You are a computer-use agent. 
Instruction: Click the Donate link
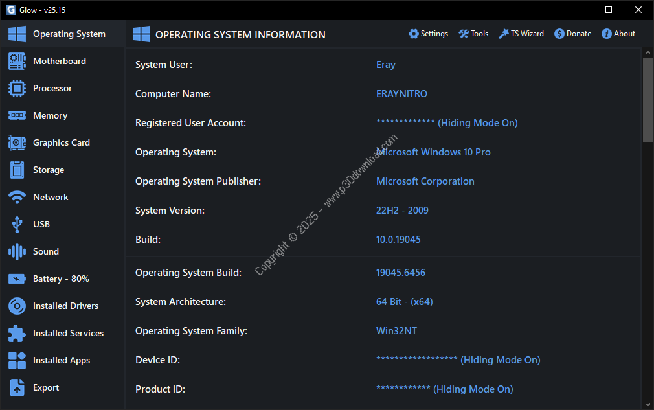click(572, 34)
